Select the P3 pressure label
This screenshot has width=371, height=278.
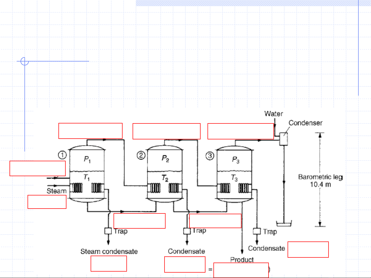tap(236, 160)
